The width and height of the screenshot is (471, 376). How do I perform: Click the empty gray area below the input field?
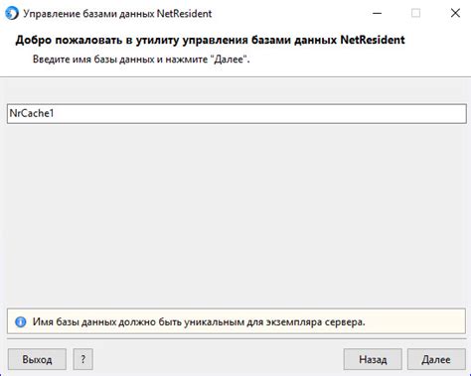(235, 215)
